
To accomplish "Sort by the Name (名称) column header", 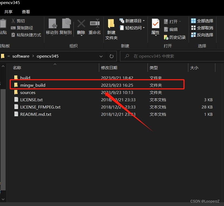I will (x=17, y=68).
